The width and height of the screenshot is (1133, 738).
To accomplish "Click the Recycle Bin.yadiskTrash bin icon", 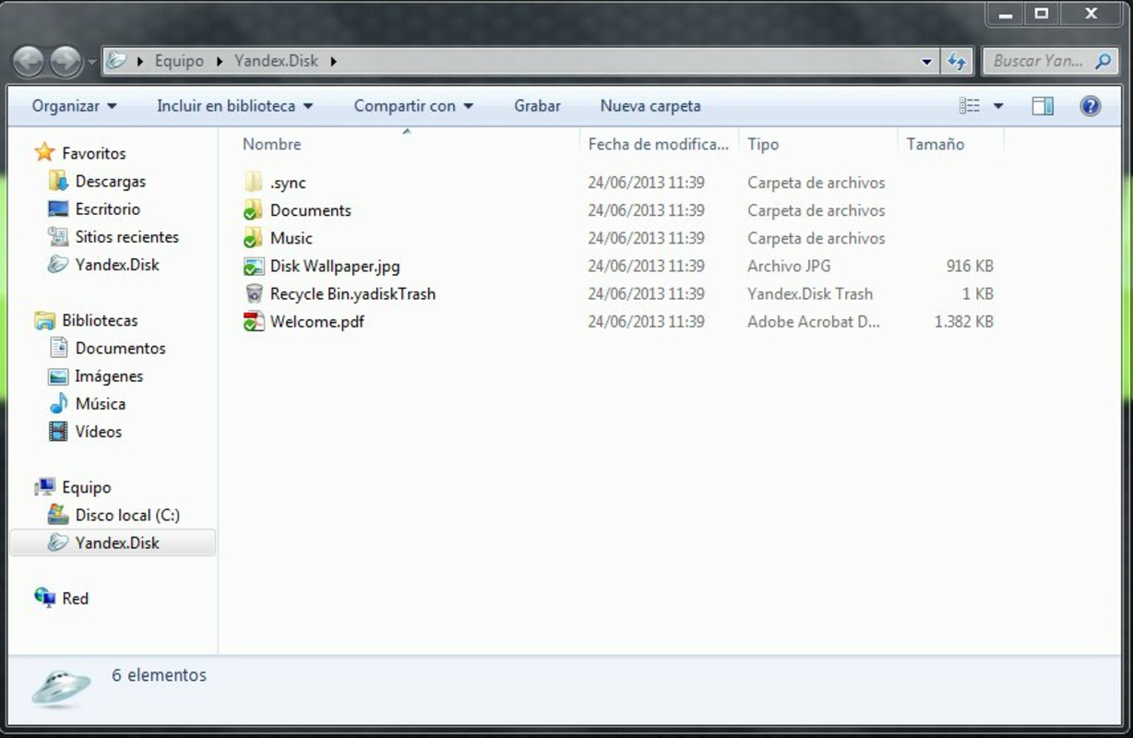I will click(254, 294).
